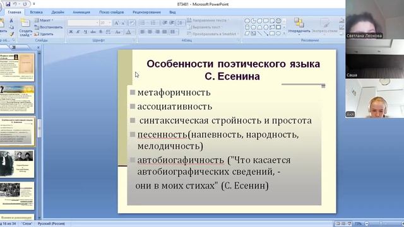Decrease list indent level
Screen dimensions: 404x227
pyautogui.click(x=165, y=23)
